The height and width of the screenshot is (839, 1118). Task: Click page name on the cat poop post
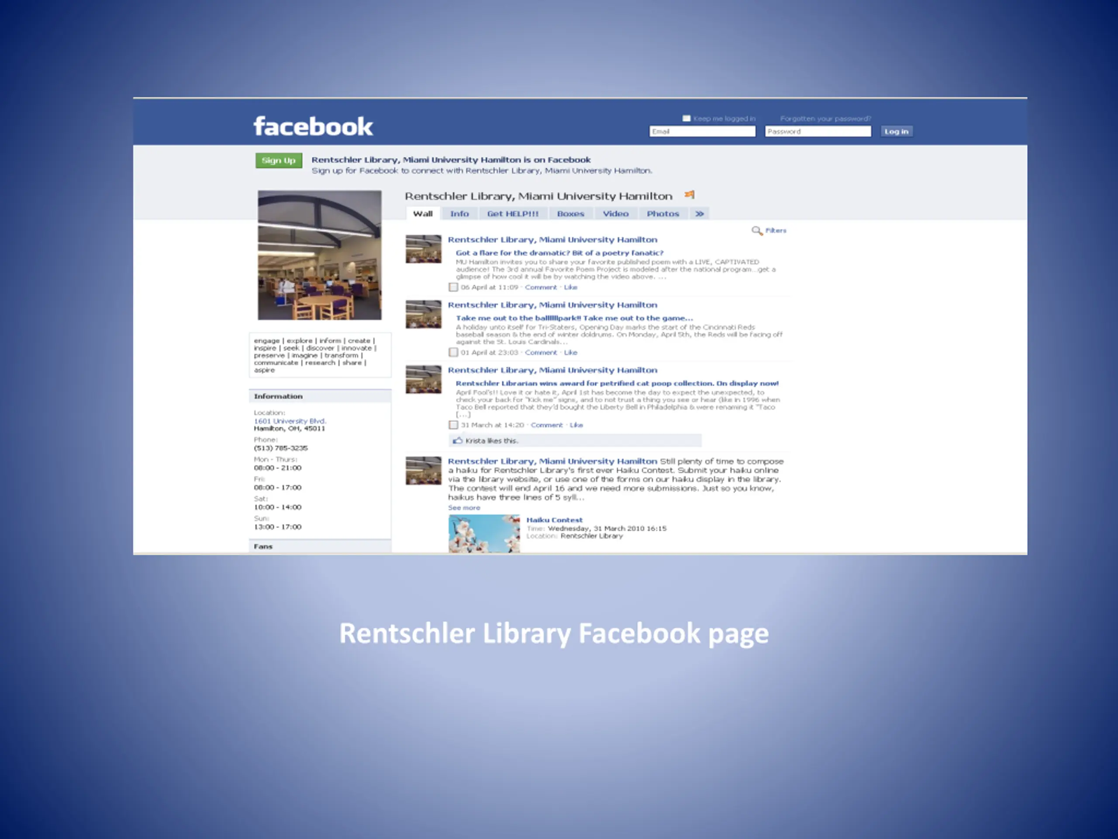pos(552,370)
